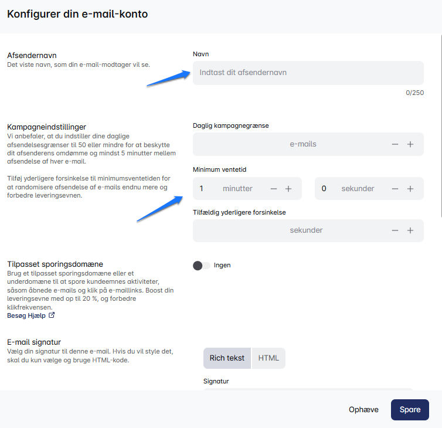Toggle the Tilpasset sporingsdomæne switch
This screenshot has height=428, width=442.
tap(201, 266)
